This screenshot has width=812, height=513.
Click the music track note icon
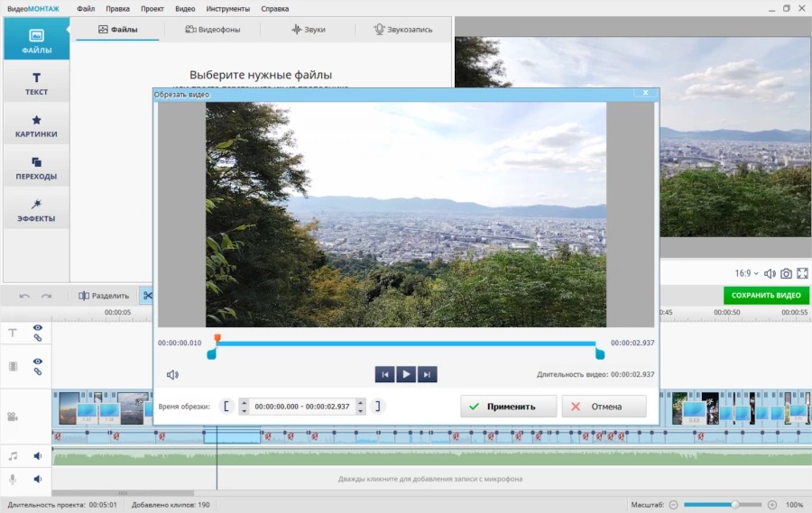(13, 456)
